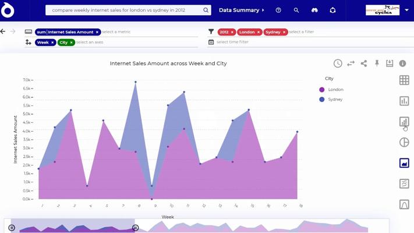Remove the Internet Sales Amount metric chip
The image size is (414, 233).
[x=97, y=32]
